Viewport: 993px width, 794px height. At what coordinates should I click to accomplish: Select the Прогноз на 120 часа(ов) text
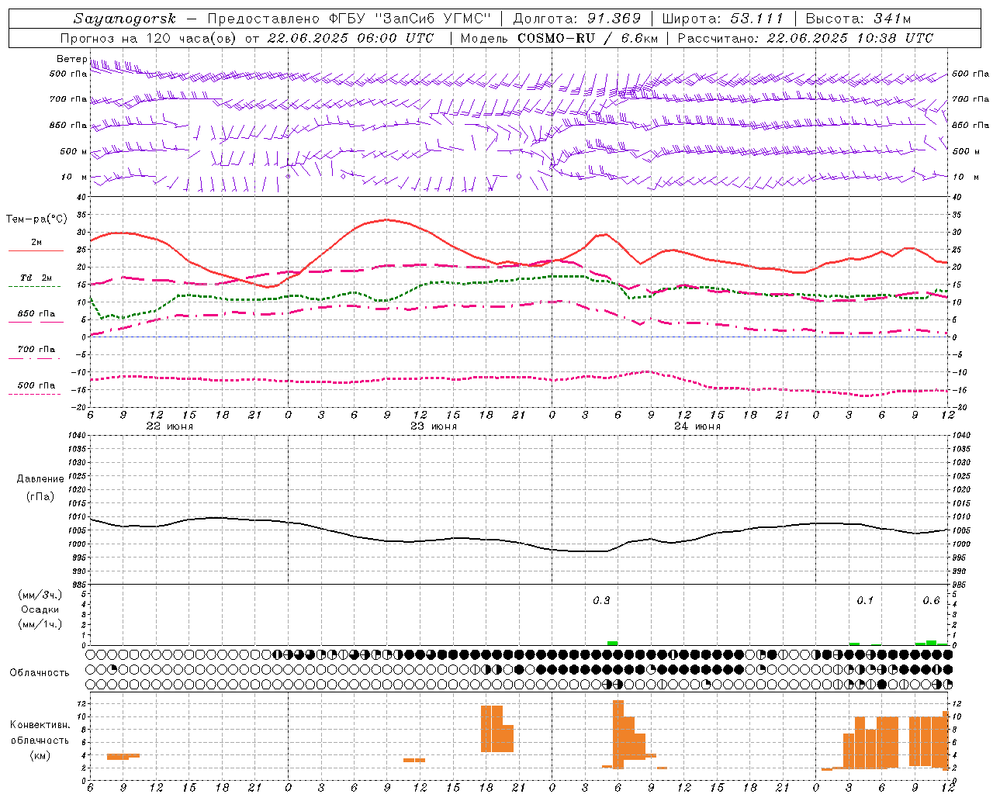point(149,38)
